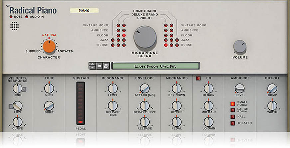The height and width of the screenshot is (148, 290).
Task: Click the S button beside the Low knob
Action: tap(11, 106)
